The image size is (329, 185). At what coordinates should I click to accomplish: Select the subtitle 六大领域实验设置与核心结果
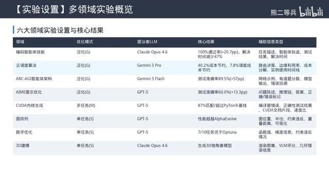tap(60, 30)
